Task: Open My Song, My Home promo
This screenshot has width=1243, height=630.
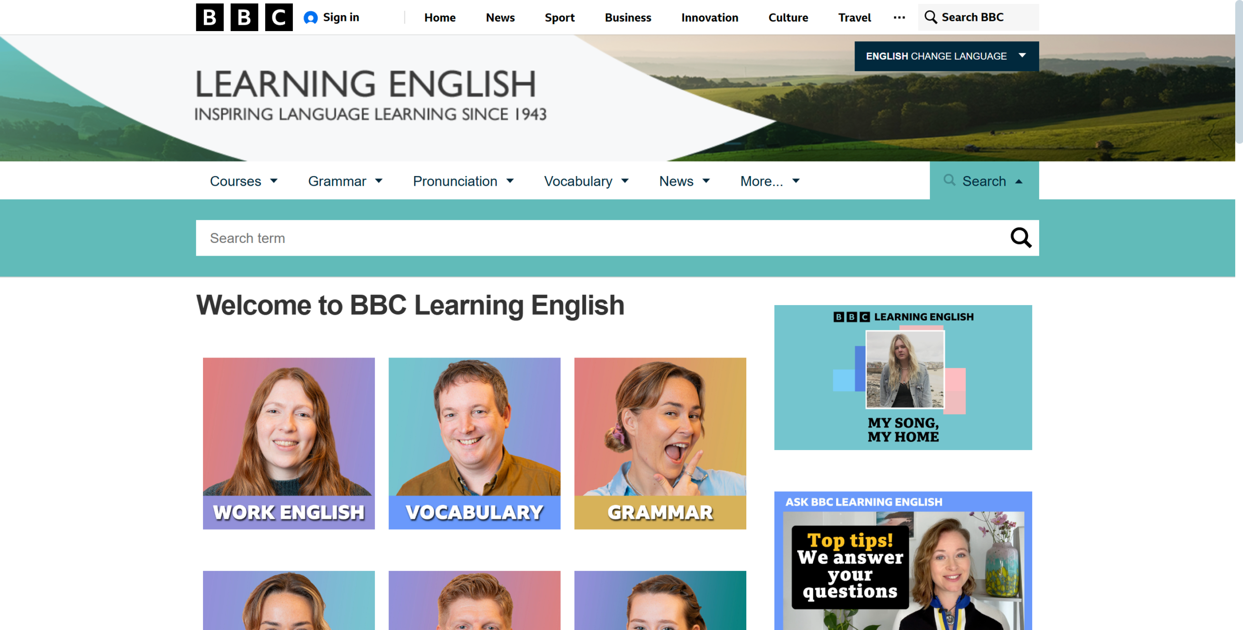Action: coord(903,377)
